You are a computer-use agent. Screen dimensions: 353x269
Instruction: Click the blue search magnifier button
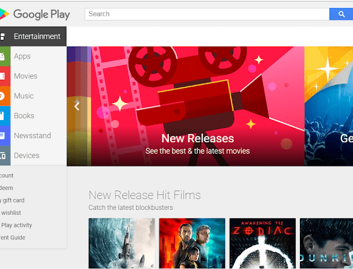[x=341, y=14]
